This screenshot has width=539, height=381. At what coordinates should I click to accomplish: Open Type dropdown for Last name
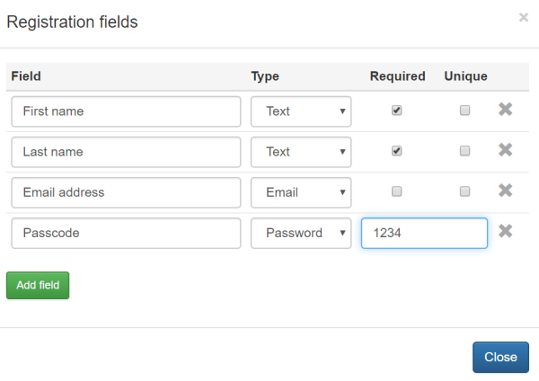[301, 152]
